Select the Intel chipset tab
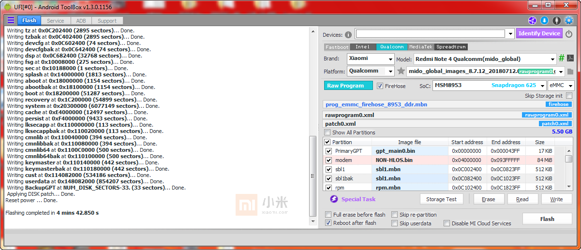Viewport: 581px width, 250px height. 362,47
